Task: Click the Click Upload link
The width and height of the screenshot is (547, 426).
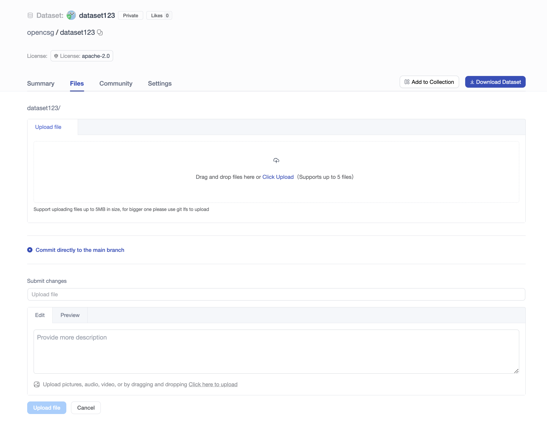Action: click(x=278, y=177)
